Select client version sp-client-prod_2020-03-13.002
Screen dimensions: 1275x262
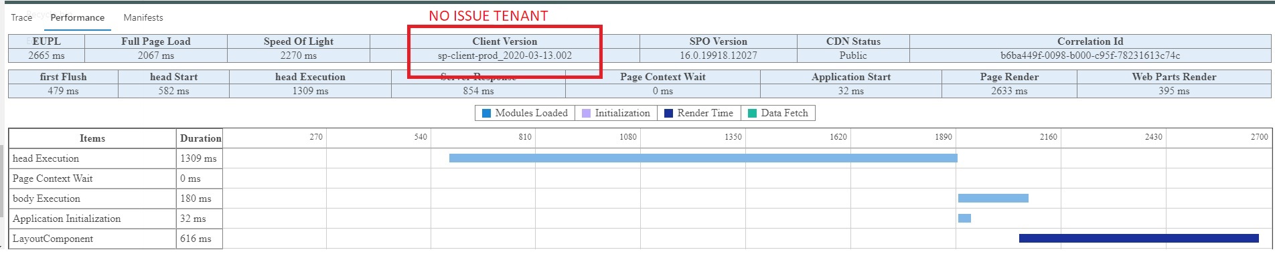pyautogui.click(x=505, y=55)
